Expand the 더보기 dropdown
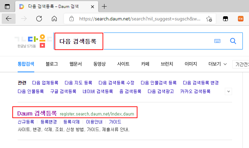 [x=218, y=64]
